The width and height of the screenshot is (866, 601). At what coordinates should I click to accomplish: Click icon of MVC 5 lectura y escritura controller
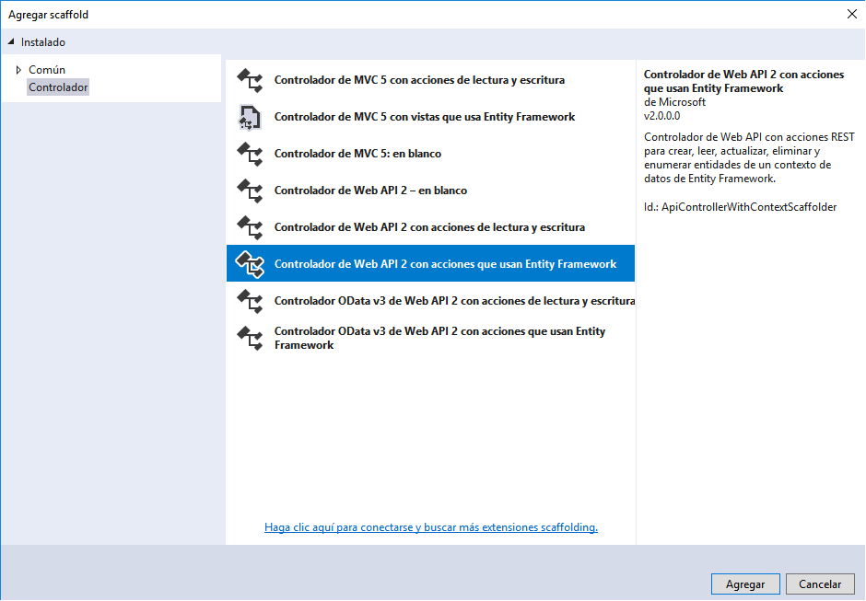250,81
